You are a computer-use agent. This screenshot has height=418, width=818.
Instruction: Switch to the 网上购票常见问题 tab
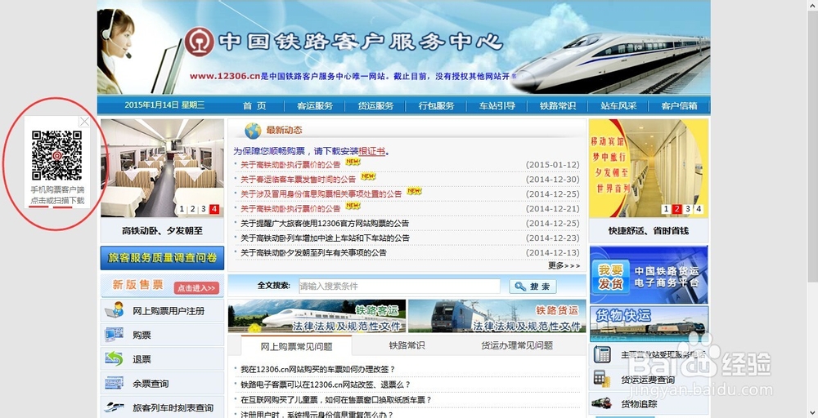click(x=296, y=346)
